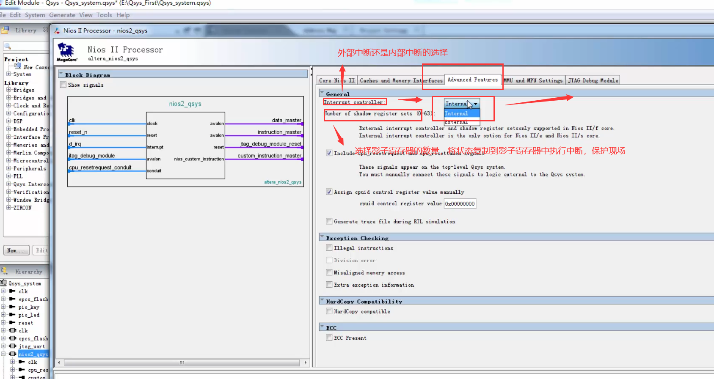The height and width of the screenshot is (379, 714).
Task: Open the Edit menu
Action: (15, 15)
